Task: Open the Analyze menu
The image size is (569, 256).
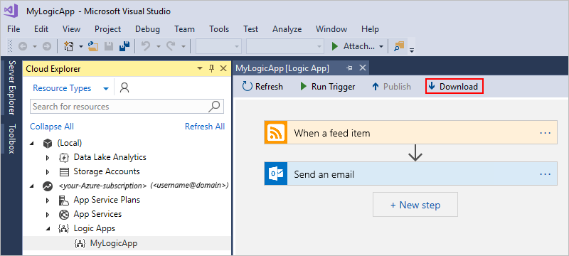Action: point(287,29)
